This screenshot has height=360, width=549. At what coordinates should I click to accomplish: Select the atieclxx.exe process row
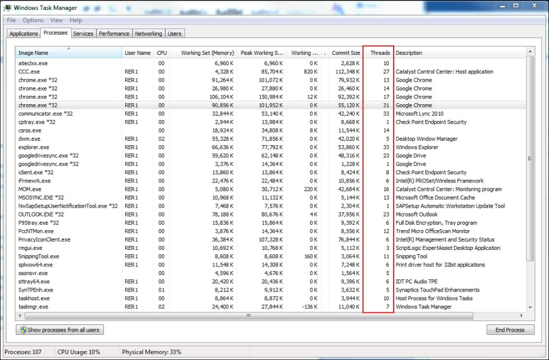[271, 63]
